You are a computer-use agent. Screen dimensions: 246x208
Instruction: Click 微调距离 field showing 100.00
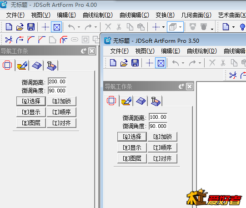[158, 117]
